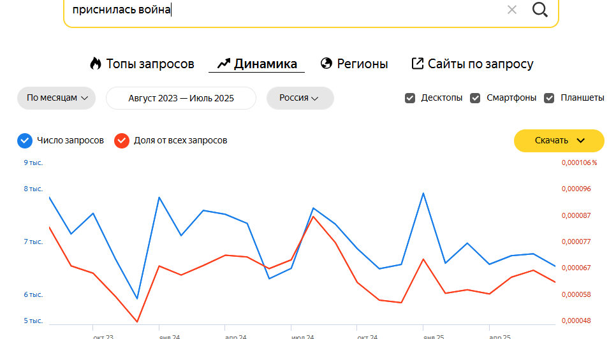The height and width of the screenshot is (339, 616).
Task: Disable the Планшеты checkbox
Action: tap(549, 98)
